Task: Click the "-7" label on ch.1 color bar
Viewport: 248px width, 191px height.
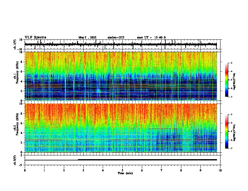Action: pos(231,97)
